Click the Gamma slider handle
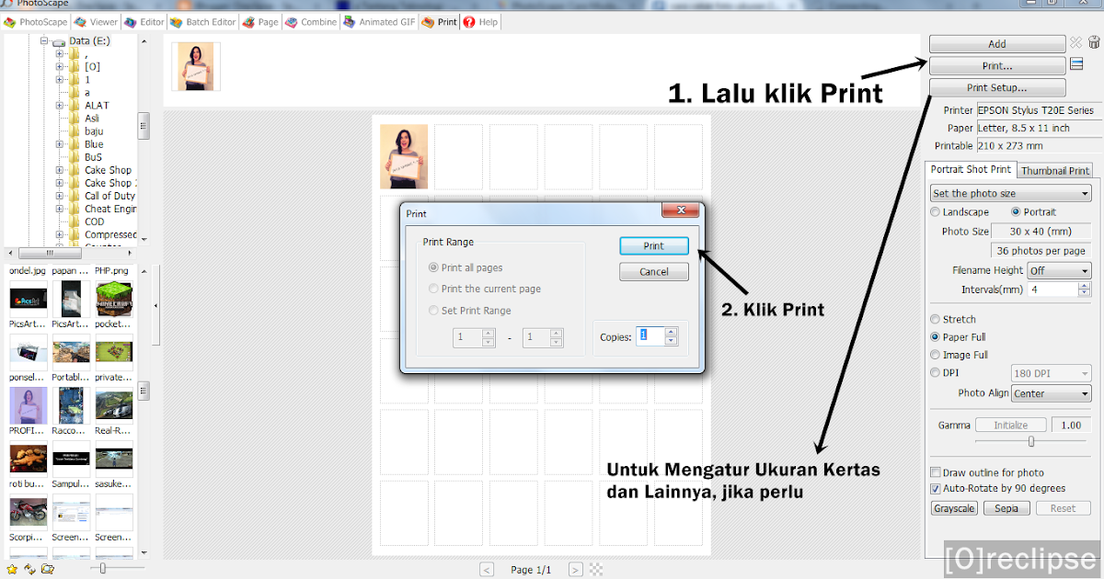 (x=1031, y=442)
